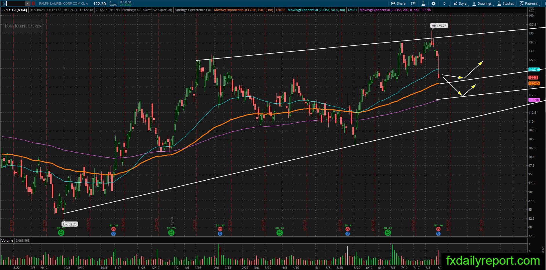Click the volume value 2,068,968
Viewport: 546px width, 270px height.
(22, 240)
